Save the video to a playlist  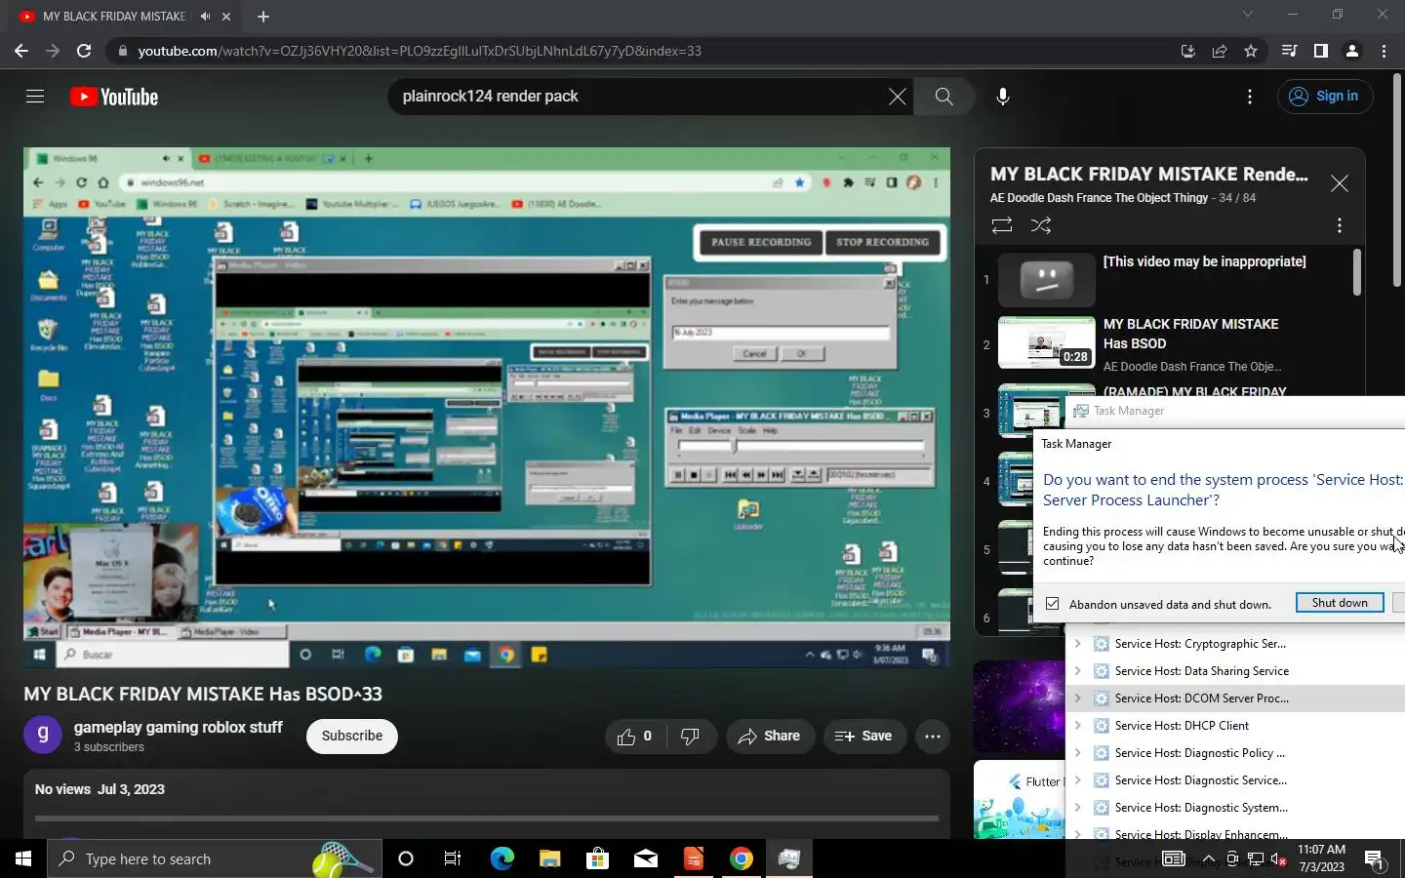(863, 737)
